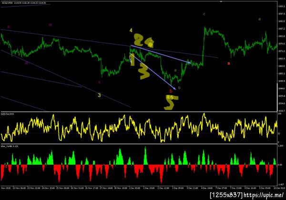The width and height of the screenshot is (286, 200).
Task: Click the 0.00 level on histogram scale
Action: (280, 165)
